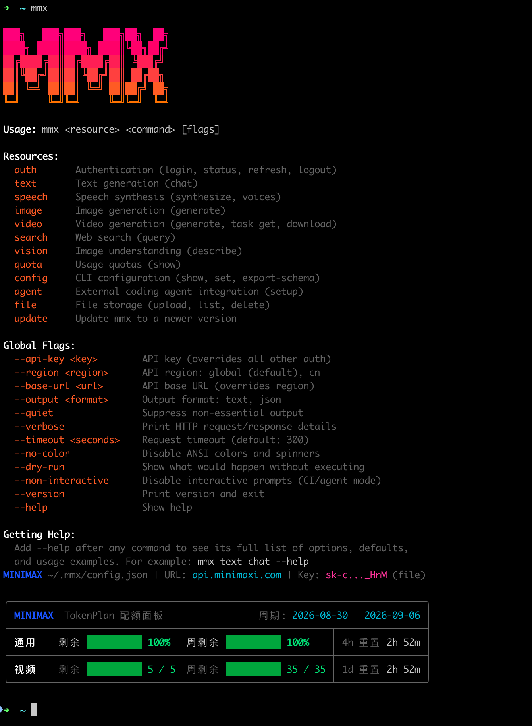
Task: Click the '~/.mmx/config.json' path
Action: (98, 575)
